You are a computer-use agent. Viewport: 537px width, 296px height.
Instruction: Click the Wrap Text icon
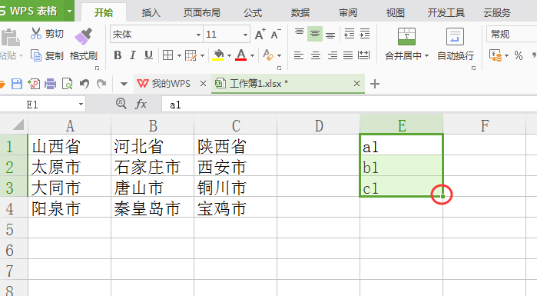click(455, 37)
